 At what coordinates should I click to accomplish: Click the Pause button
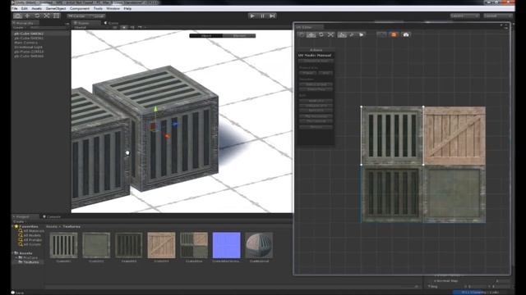point(262,16)
